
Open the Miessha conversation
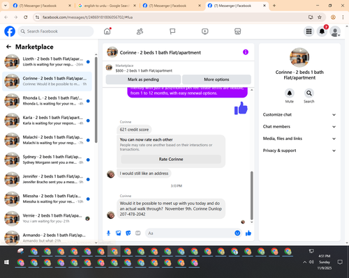pyautogui.click(x=47, y=199)
